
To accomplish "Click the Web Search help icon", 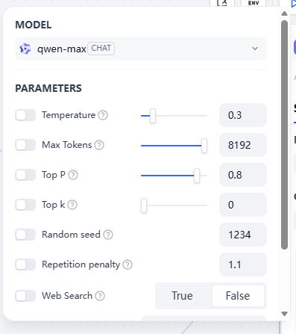I will click(100, 296).
